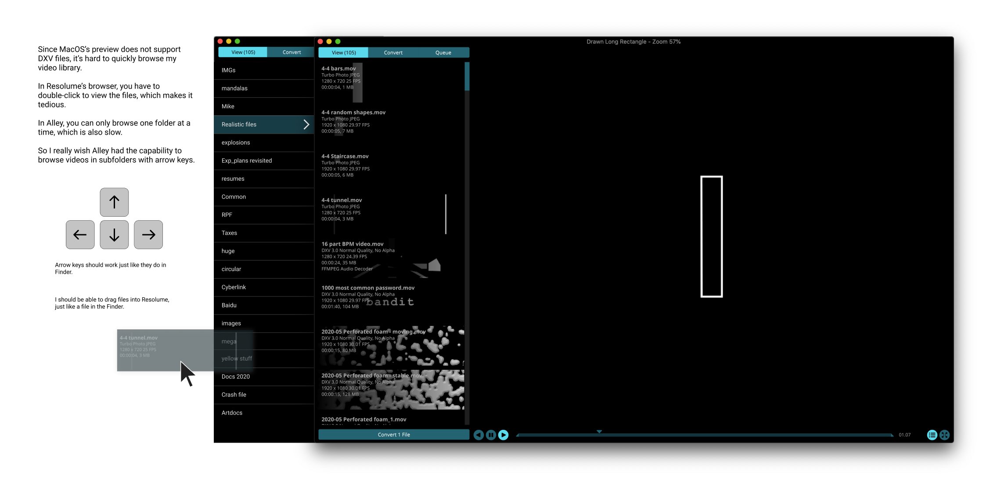The width and height of the screenshot is (997, 486).
Task: Select 16 part BPM video.mov
Action: [352, 244]
